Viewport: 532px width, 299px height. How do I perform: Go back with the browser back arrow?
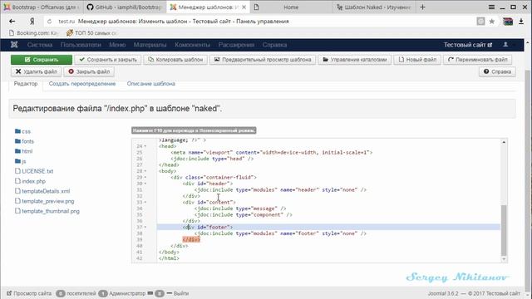12,21
